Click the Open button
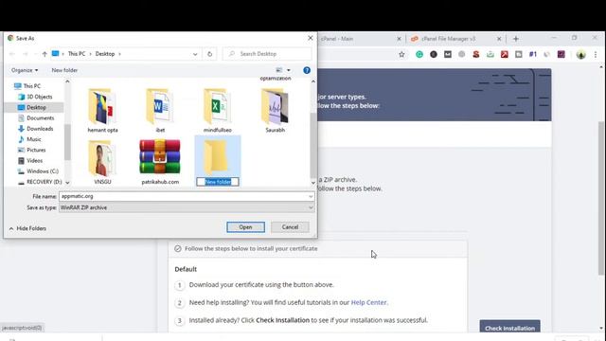 click(x=245, y=227)
